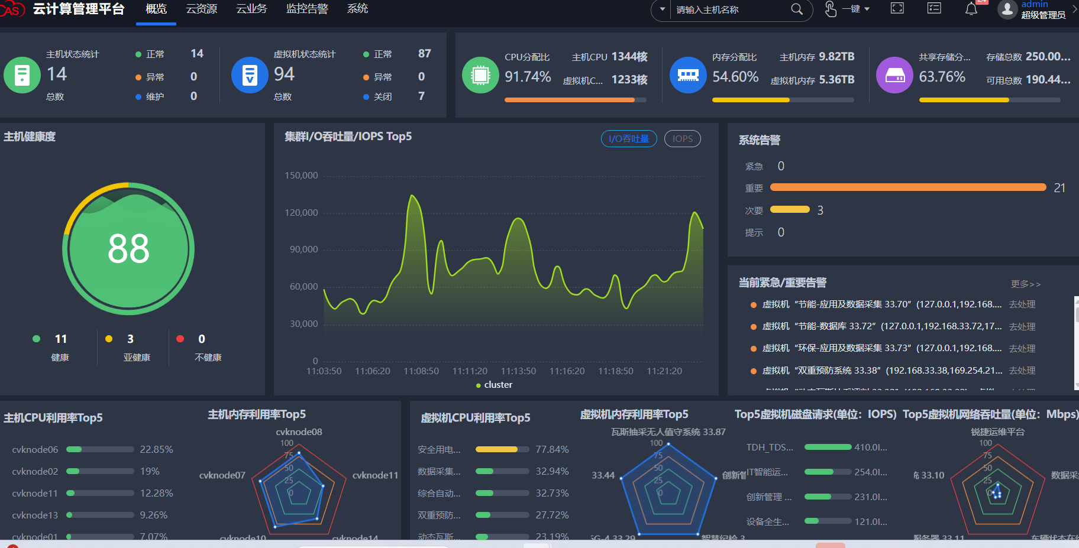This screenshot has width=1079, height=548.
Task: Click the 重要 alarm orange bar
Action: point(908,187)
